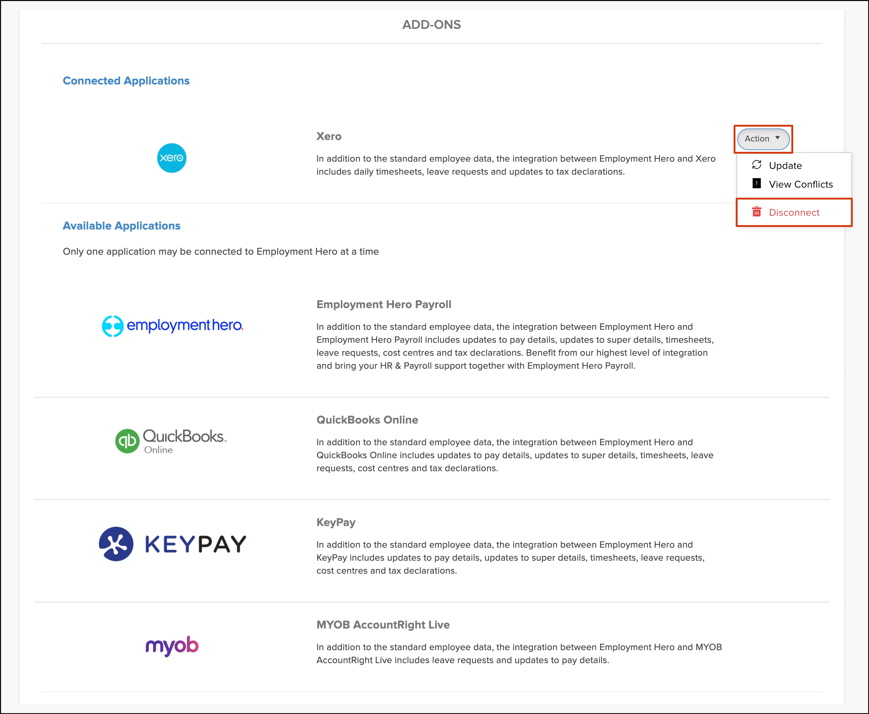
Task: Click the KeyPay logo
Action: pyautogui.click(x=173, y=544)
